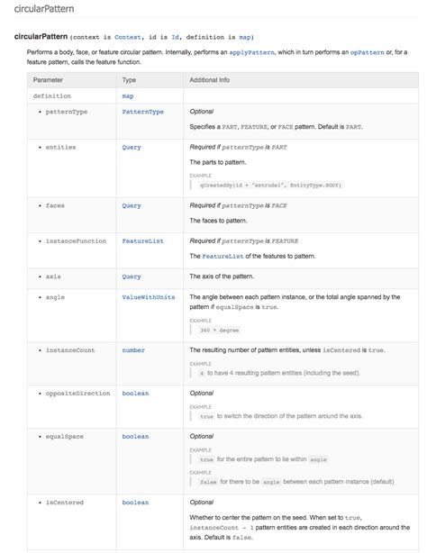Click Query type for faces parameter
The width and height of the screenshot is (427, 553).
132,205
